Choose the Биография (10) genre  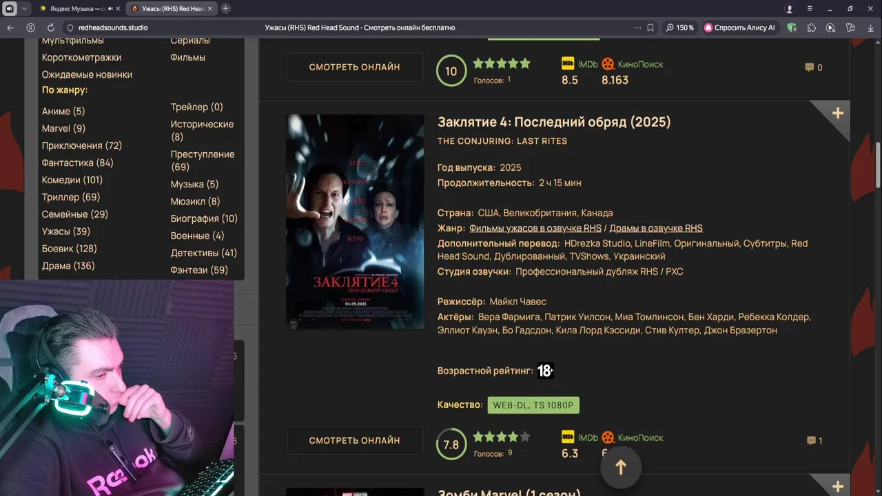coord(204,218)
